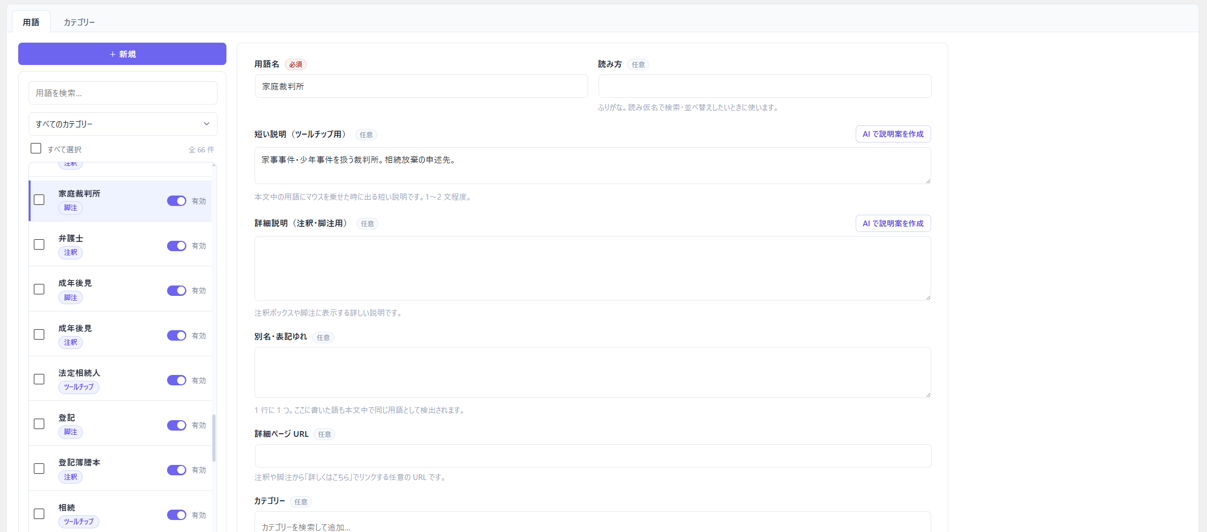
Task: Check the 相続 row checkbox
Action: coord(39,514)
